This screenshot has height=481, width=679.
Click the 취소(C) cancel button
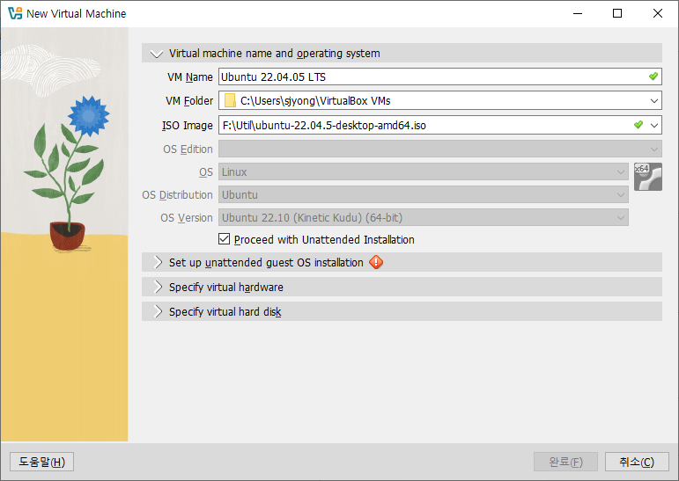(637, 462)
